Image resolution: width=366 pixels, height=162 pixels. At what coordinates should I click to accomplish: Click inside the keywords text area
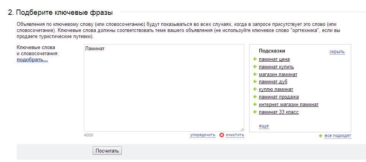click(164, 88)
